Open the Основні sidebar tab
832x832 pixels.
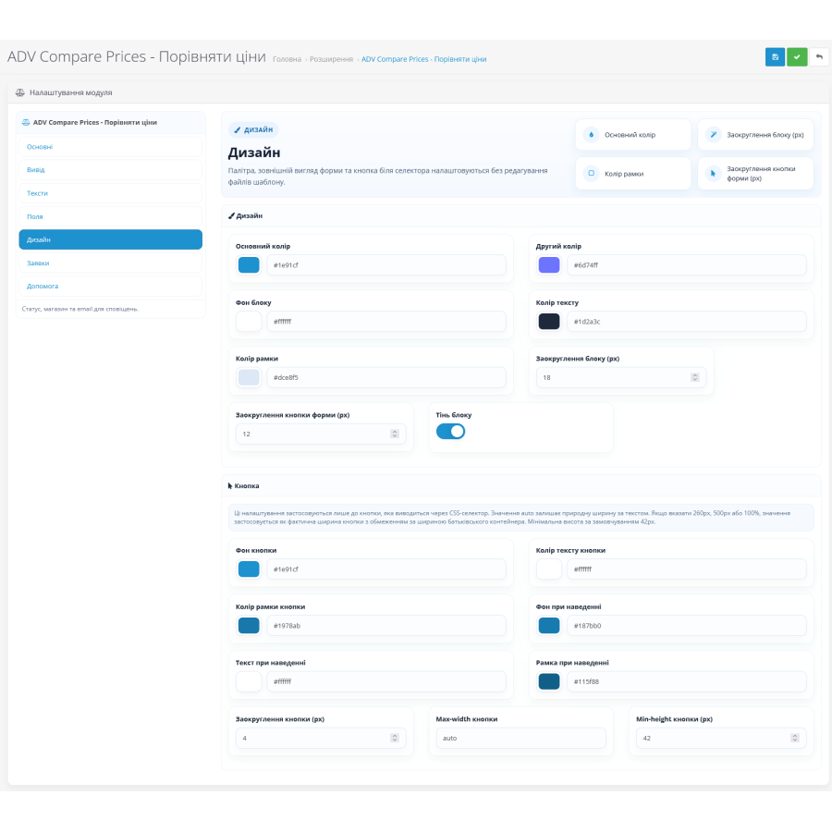(x=110, y=147)
